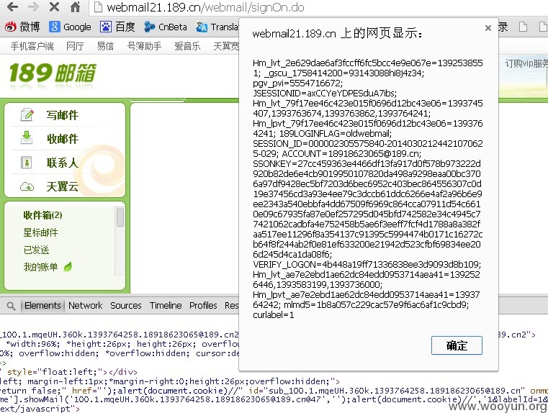Screen dimensions: 548x413
Task: Open 号簿助手 link in top nav
Action: pyautogui.click(x=144, y=46)
